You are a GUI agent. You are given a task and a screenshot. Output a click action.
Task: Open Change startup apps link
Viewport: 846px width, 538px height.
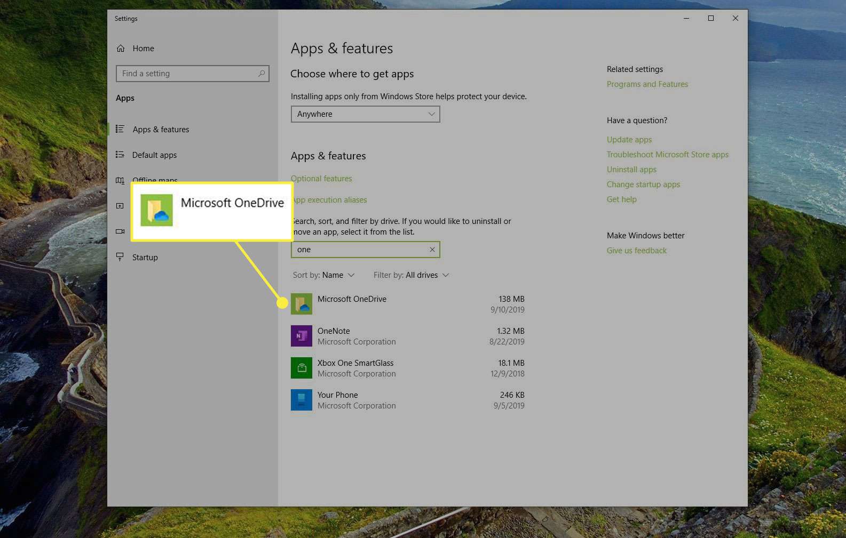[643, 184]
